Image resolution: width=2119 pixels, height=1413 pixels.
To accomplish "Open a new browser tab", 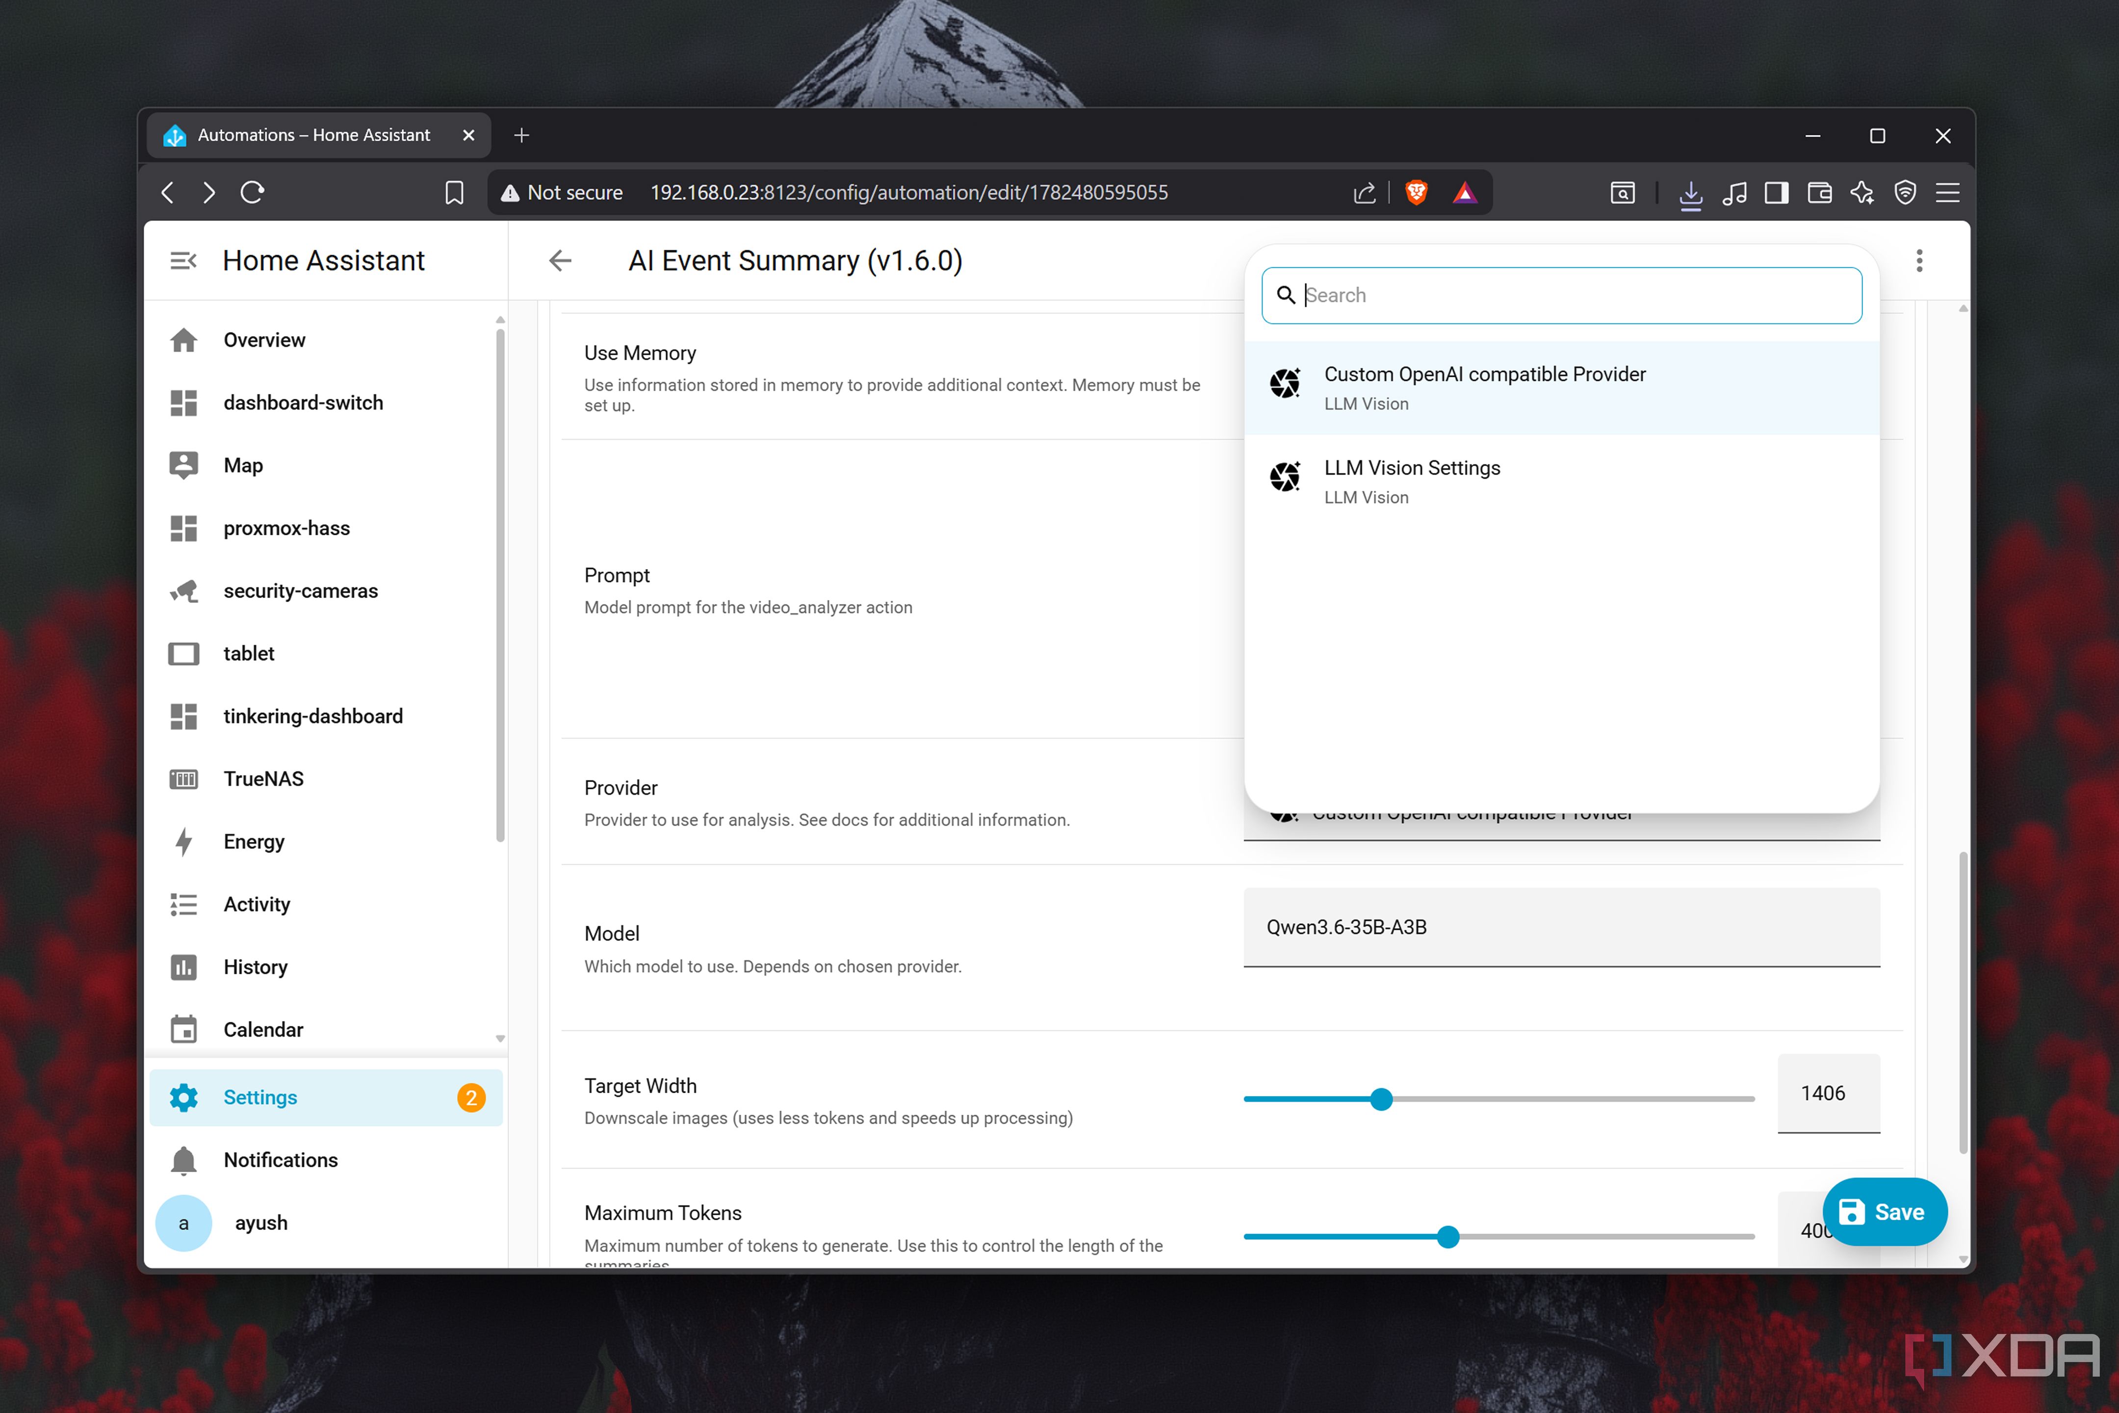I will (521, 135).
